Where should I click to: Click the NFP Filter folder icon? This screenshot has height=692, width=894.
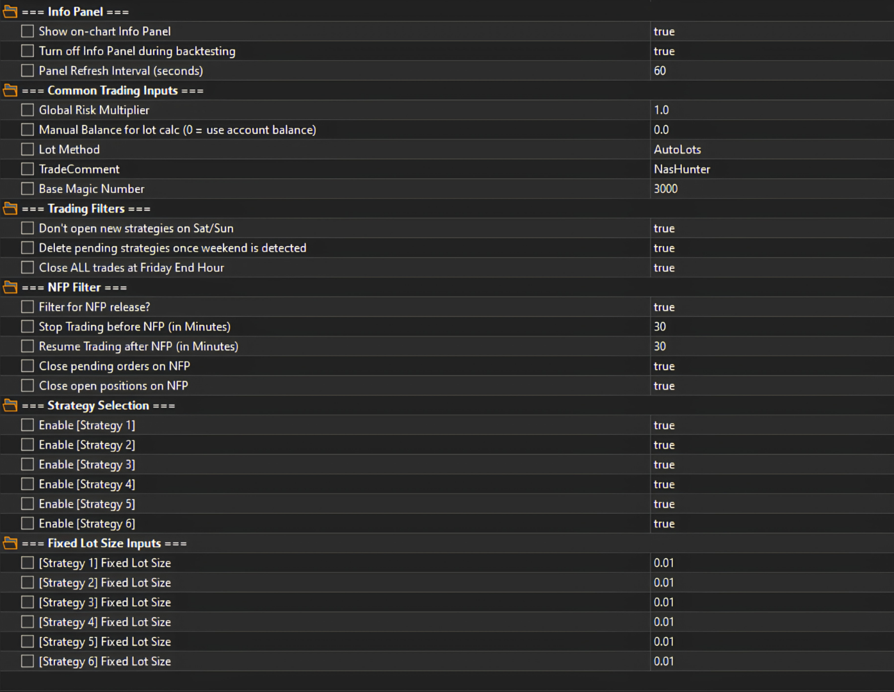click(10, 287)
